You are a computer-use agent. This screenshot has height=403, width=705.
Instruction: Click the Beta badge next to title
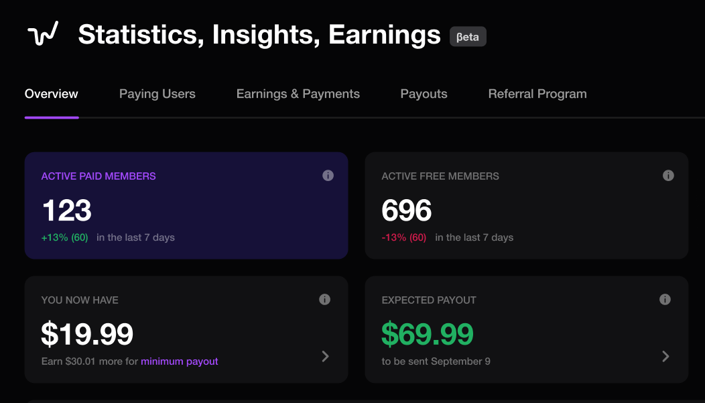(468, 36)
